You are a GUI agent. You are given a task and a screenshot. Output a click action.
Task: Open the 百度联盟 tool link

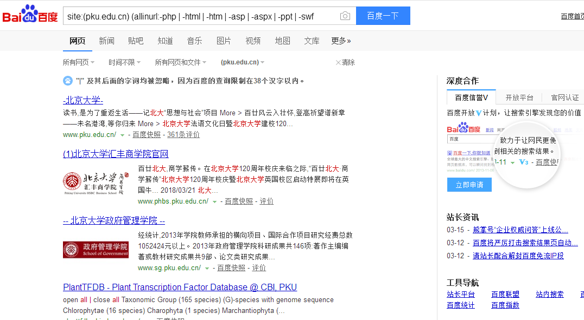click(x=505, y=295)
